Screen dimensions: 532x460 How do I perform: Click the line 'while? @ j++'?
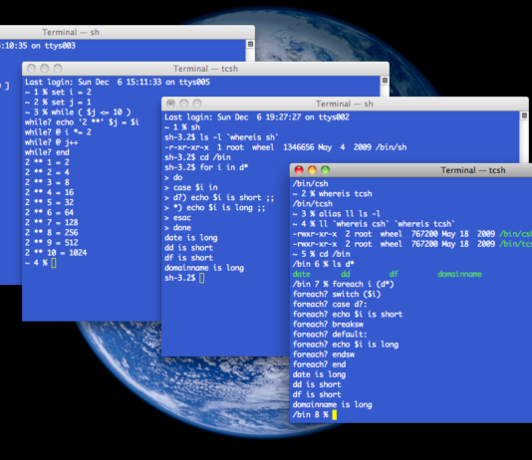(52, 142)
